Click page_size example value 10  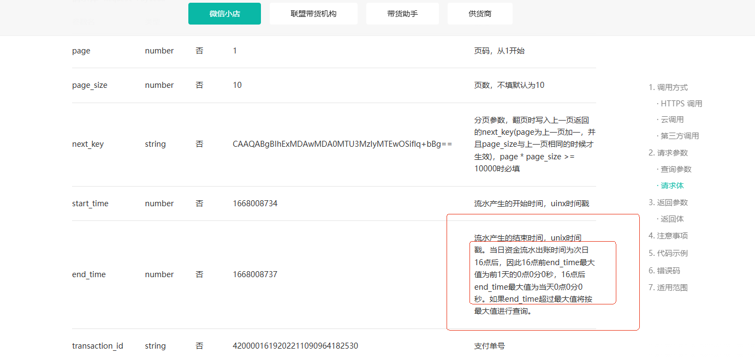[x=237, y=85]
